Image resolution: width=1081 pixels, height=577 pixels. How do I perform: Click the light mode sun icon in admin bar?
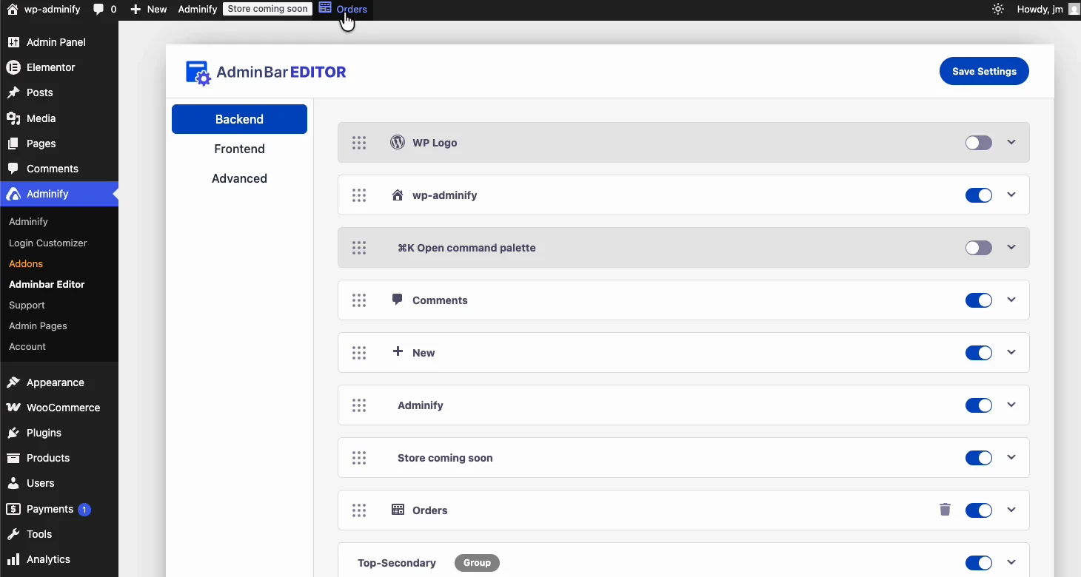click(999, 10)
